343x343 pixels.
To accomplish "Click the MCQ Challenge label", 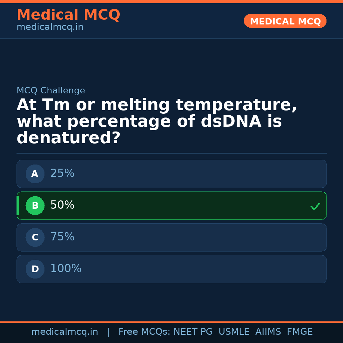I will (51, 91).
